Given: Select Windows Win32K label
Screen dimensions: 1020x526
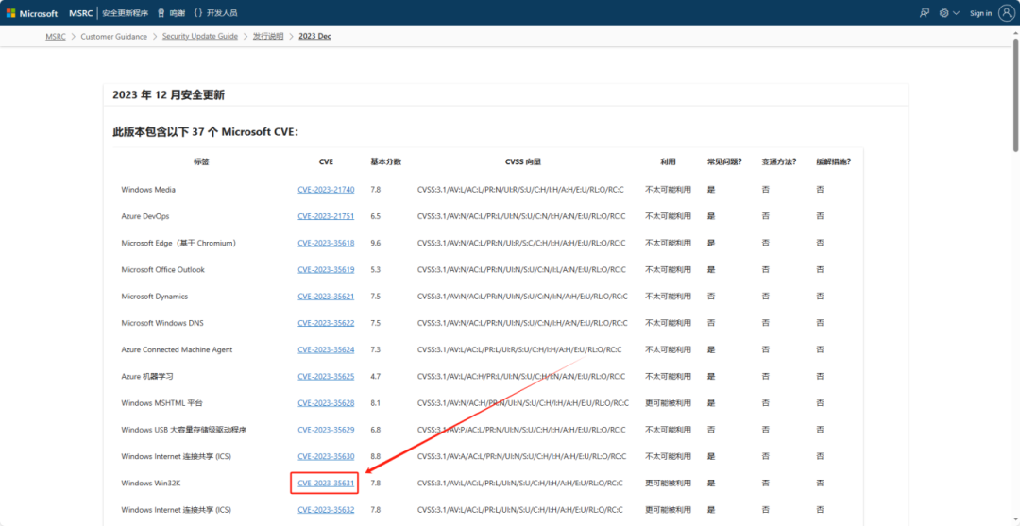Looking at the screenshot, I should click(149, 484).
